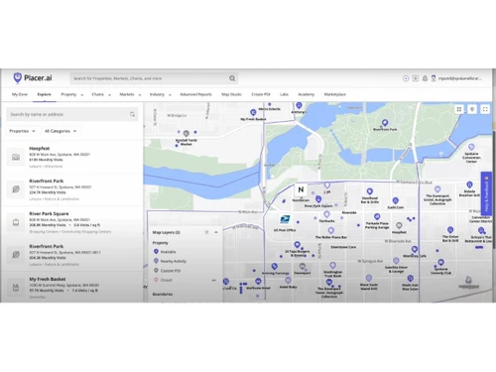Click the Hotel Ruby map pin
This screenshot has height=372, width=496.
click(288, 281)
